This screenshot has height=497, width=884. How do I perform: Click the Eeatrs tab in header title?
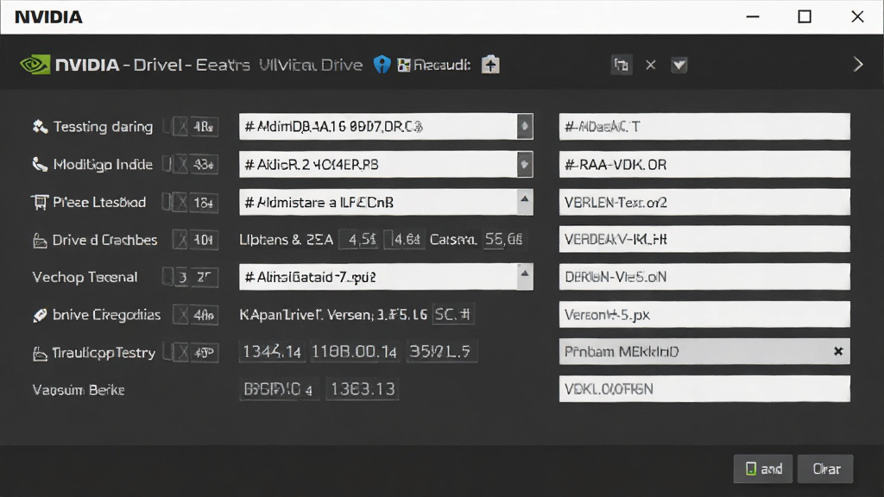click(223, 65)
